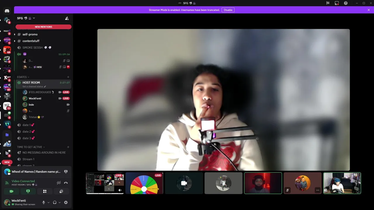Jump to NEW unread servers indicator
The height and width of the screenshot is (210, 374).
point(7,162)
